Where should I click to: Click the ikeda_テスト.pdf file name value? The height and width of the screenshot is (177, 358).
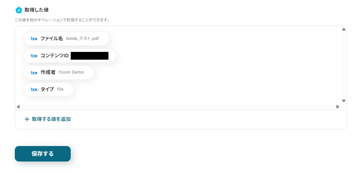pyautogui.click(x=82, y=39)
